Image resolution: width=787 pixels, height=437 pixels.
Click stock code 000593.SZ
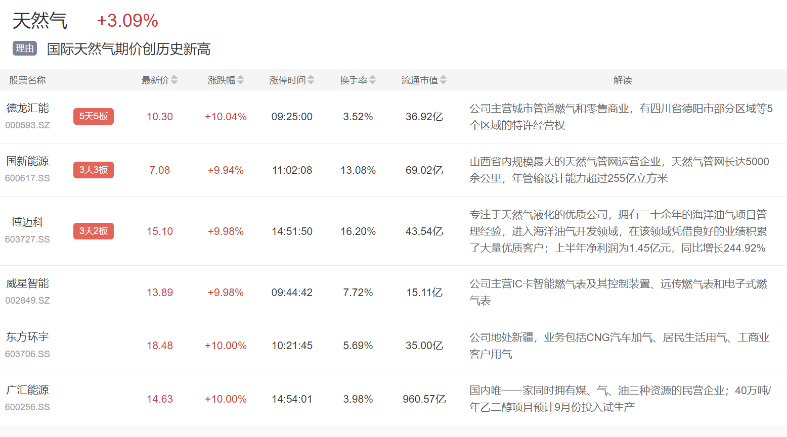tap(28, 125)
